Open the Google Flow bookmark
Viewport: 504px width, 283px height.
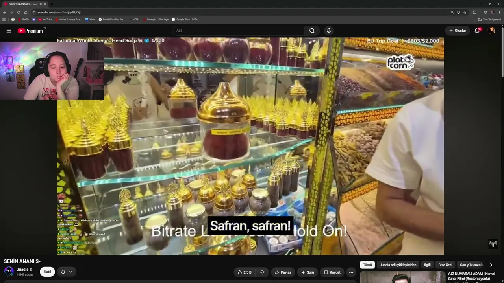click(x=185, y=20)
